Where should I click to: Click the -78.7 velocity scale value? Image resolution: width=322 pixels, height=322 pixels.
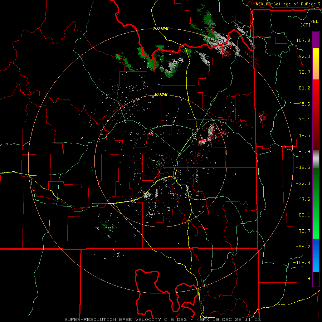pos(303,231)
